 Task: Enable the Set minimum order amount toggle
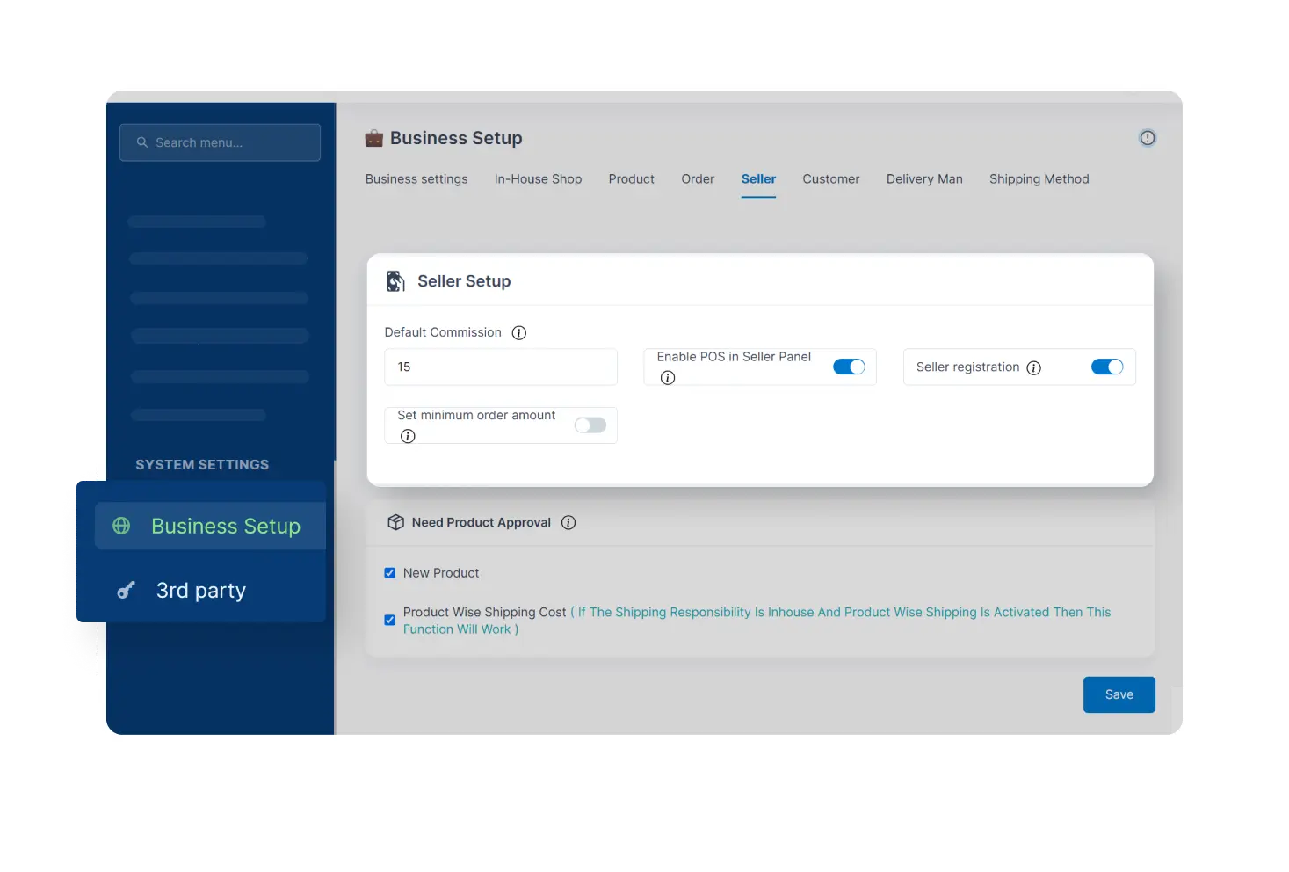pos(590,425)
